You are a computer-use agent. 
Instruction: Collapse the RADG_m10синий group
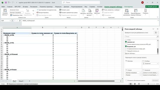pos(4,54)
